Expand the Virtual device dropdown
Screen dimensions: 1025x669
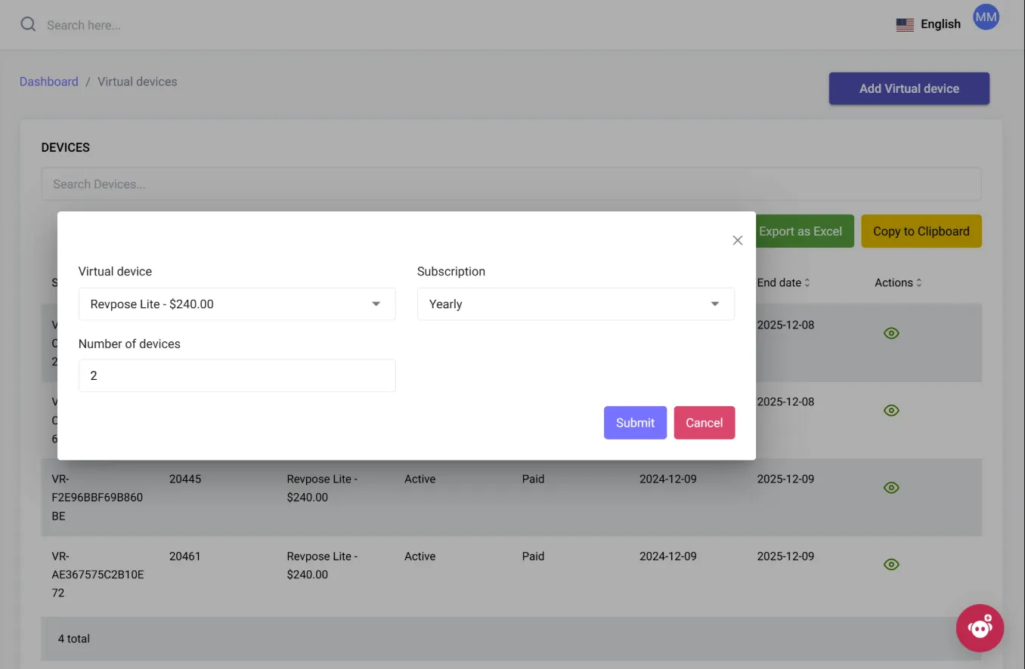[237, 304]
